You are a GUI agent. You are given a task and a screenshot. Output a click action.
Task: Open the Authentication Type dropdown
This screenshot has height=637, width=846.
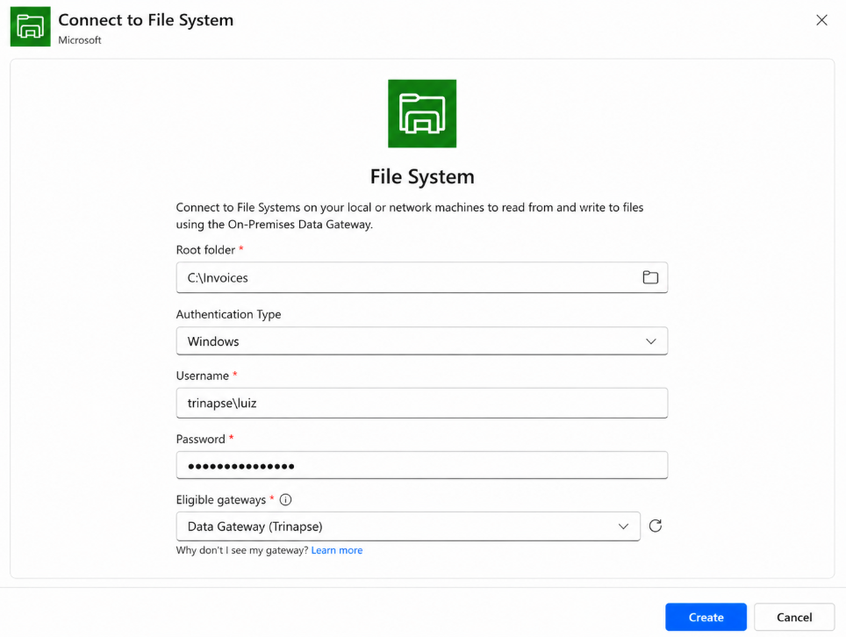422,341
